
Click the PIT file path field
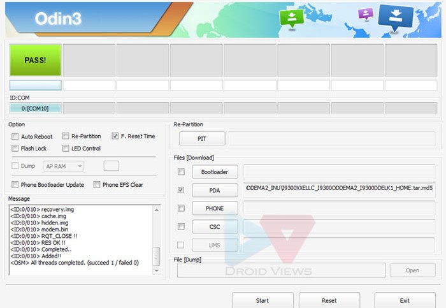[332, 138]
